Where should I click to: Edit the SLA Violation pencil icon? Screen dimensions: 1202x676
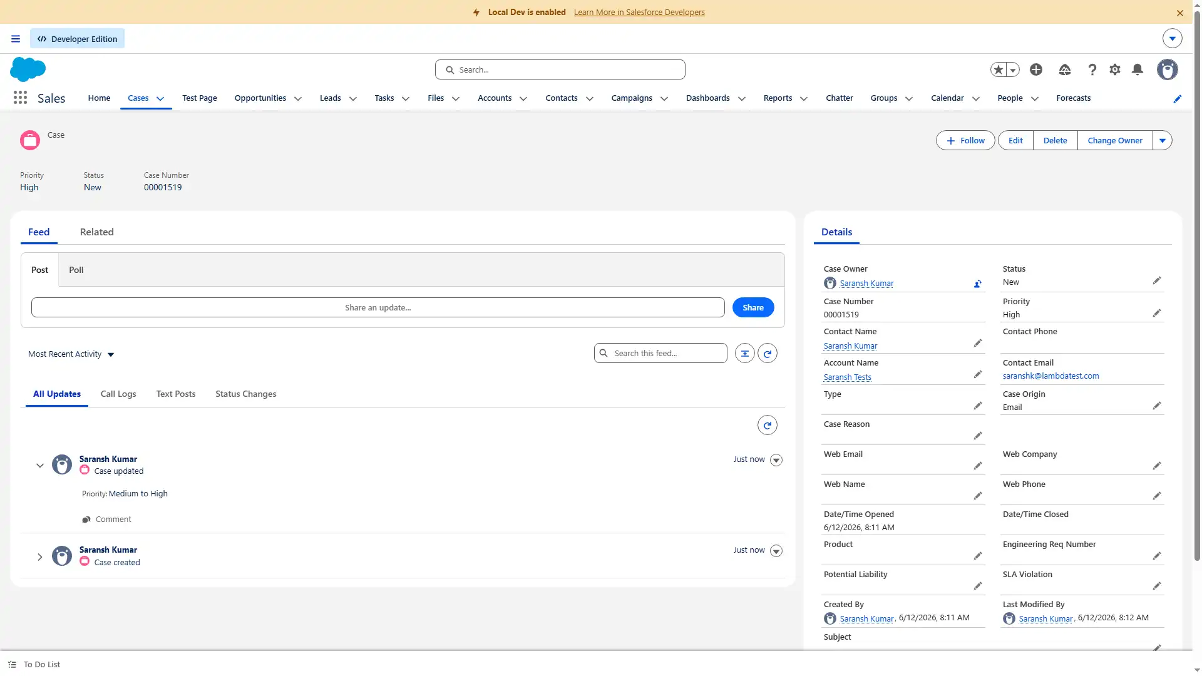pos(1157,586)
